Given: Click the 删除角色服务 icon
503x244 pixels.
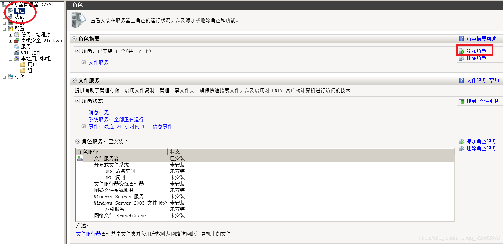Looking at the screenshot, I should [x=462, y=148].
